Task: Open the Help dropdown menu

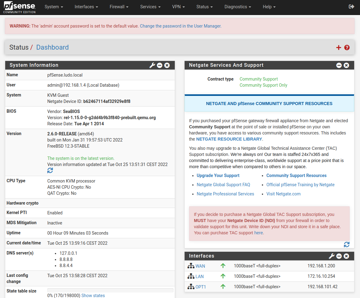Action: click(x=269, y=7)
